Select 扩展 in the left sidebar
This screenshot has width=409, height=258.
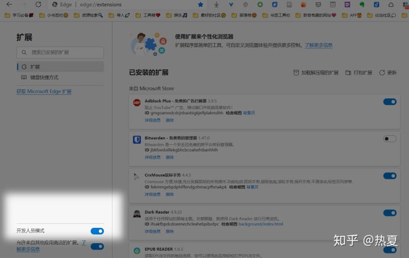pos(60,67)
